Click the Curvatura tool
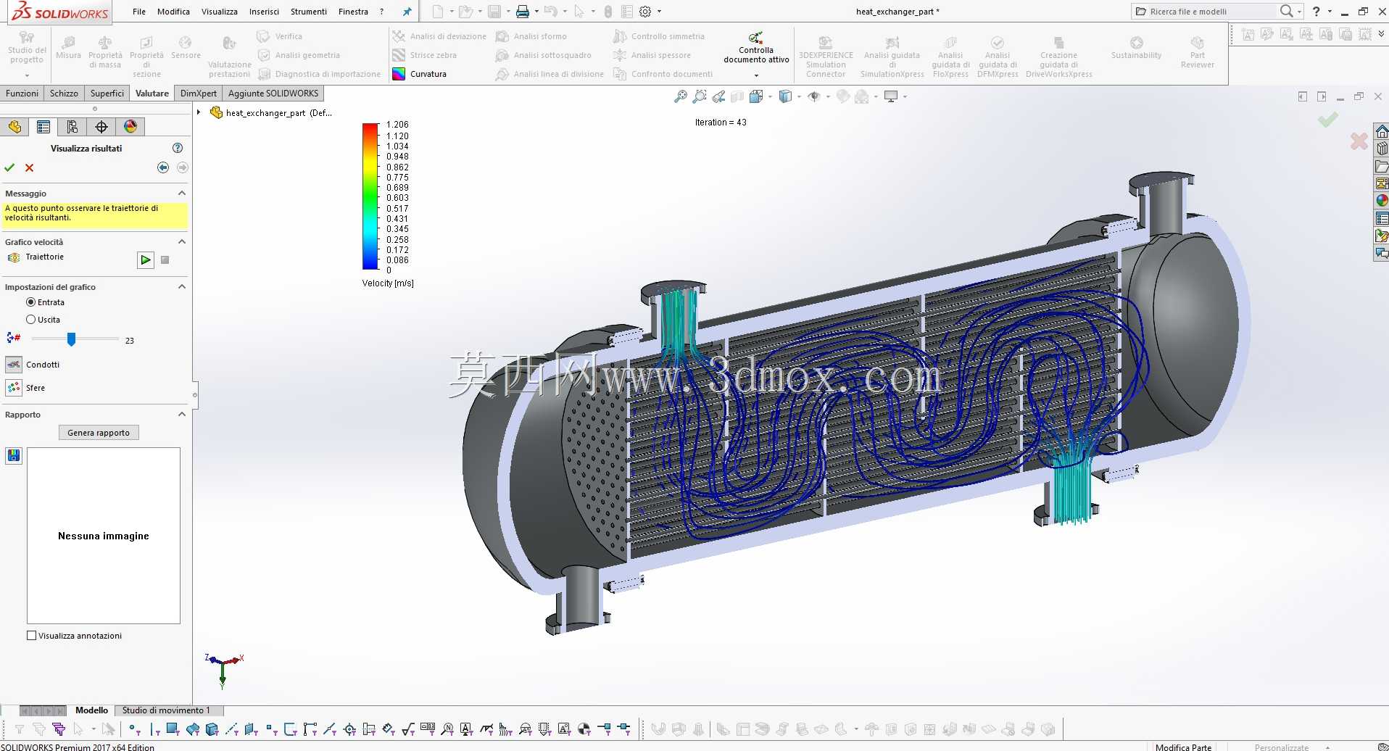 (420, 74)
